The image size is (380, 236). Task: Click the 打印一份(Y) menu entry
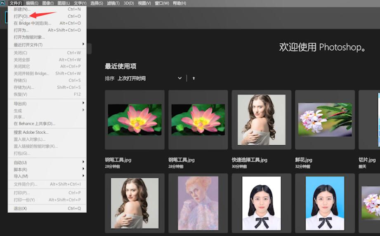click(x=47, y=200)
